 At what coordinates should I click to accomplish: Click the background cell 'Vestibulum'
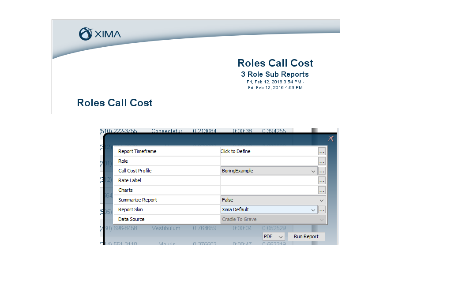pos(166,228)
